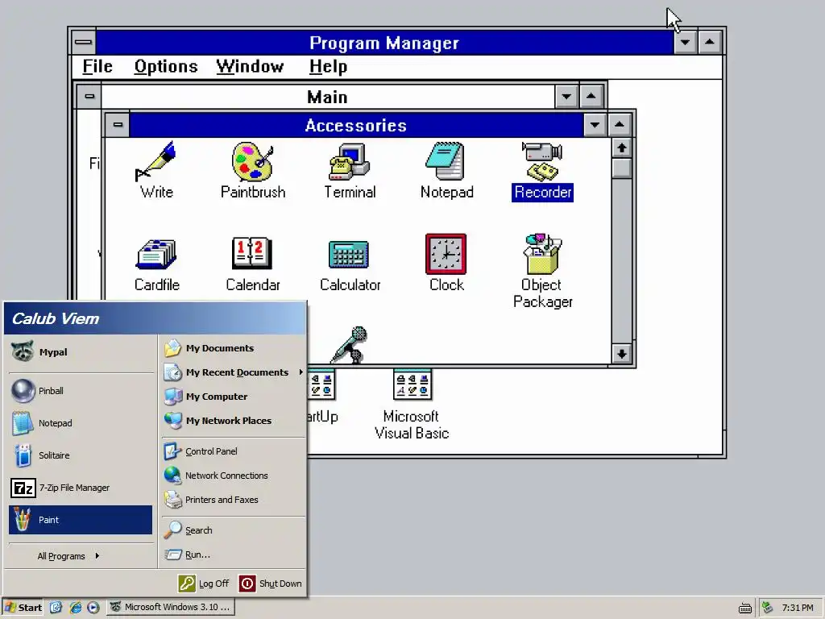Launch Paintbrush from Accessories
Image resolution: width=825 pixels, height=619 pixels.
pyautogui.click(x=253, y=169)
